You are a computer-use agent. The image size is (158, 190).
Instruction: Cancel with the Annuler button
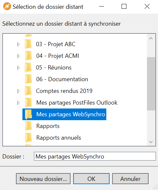[x=130, y=179]
